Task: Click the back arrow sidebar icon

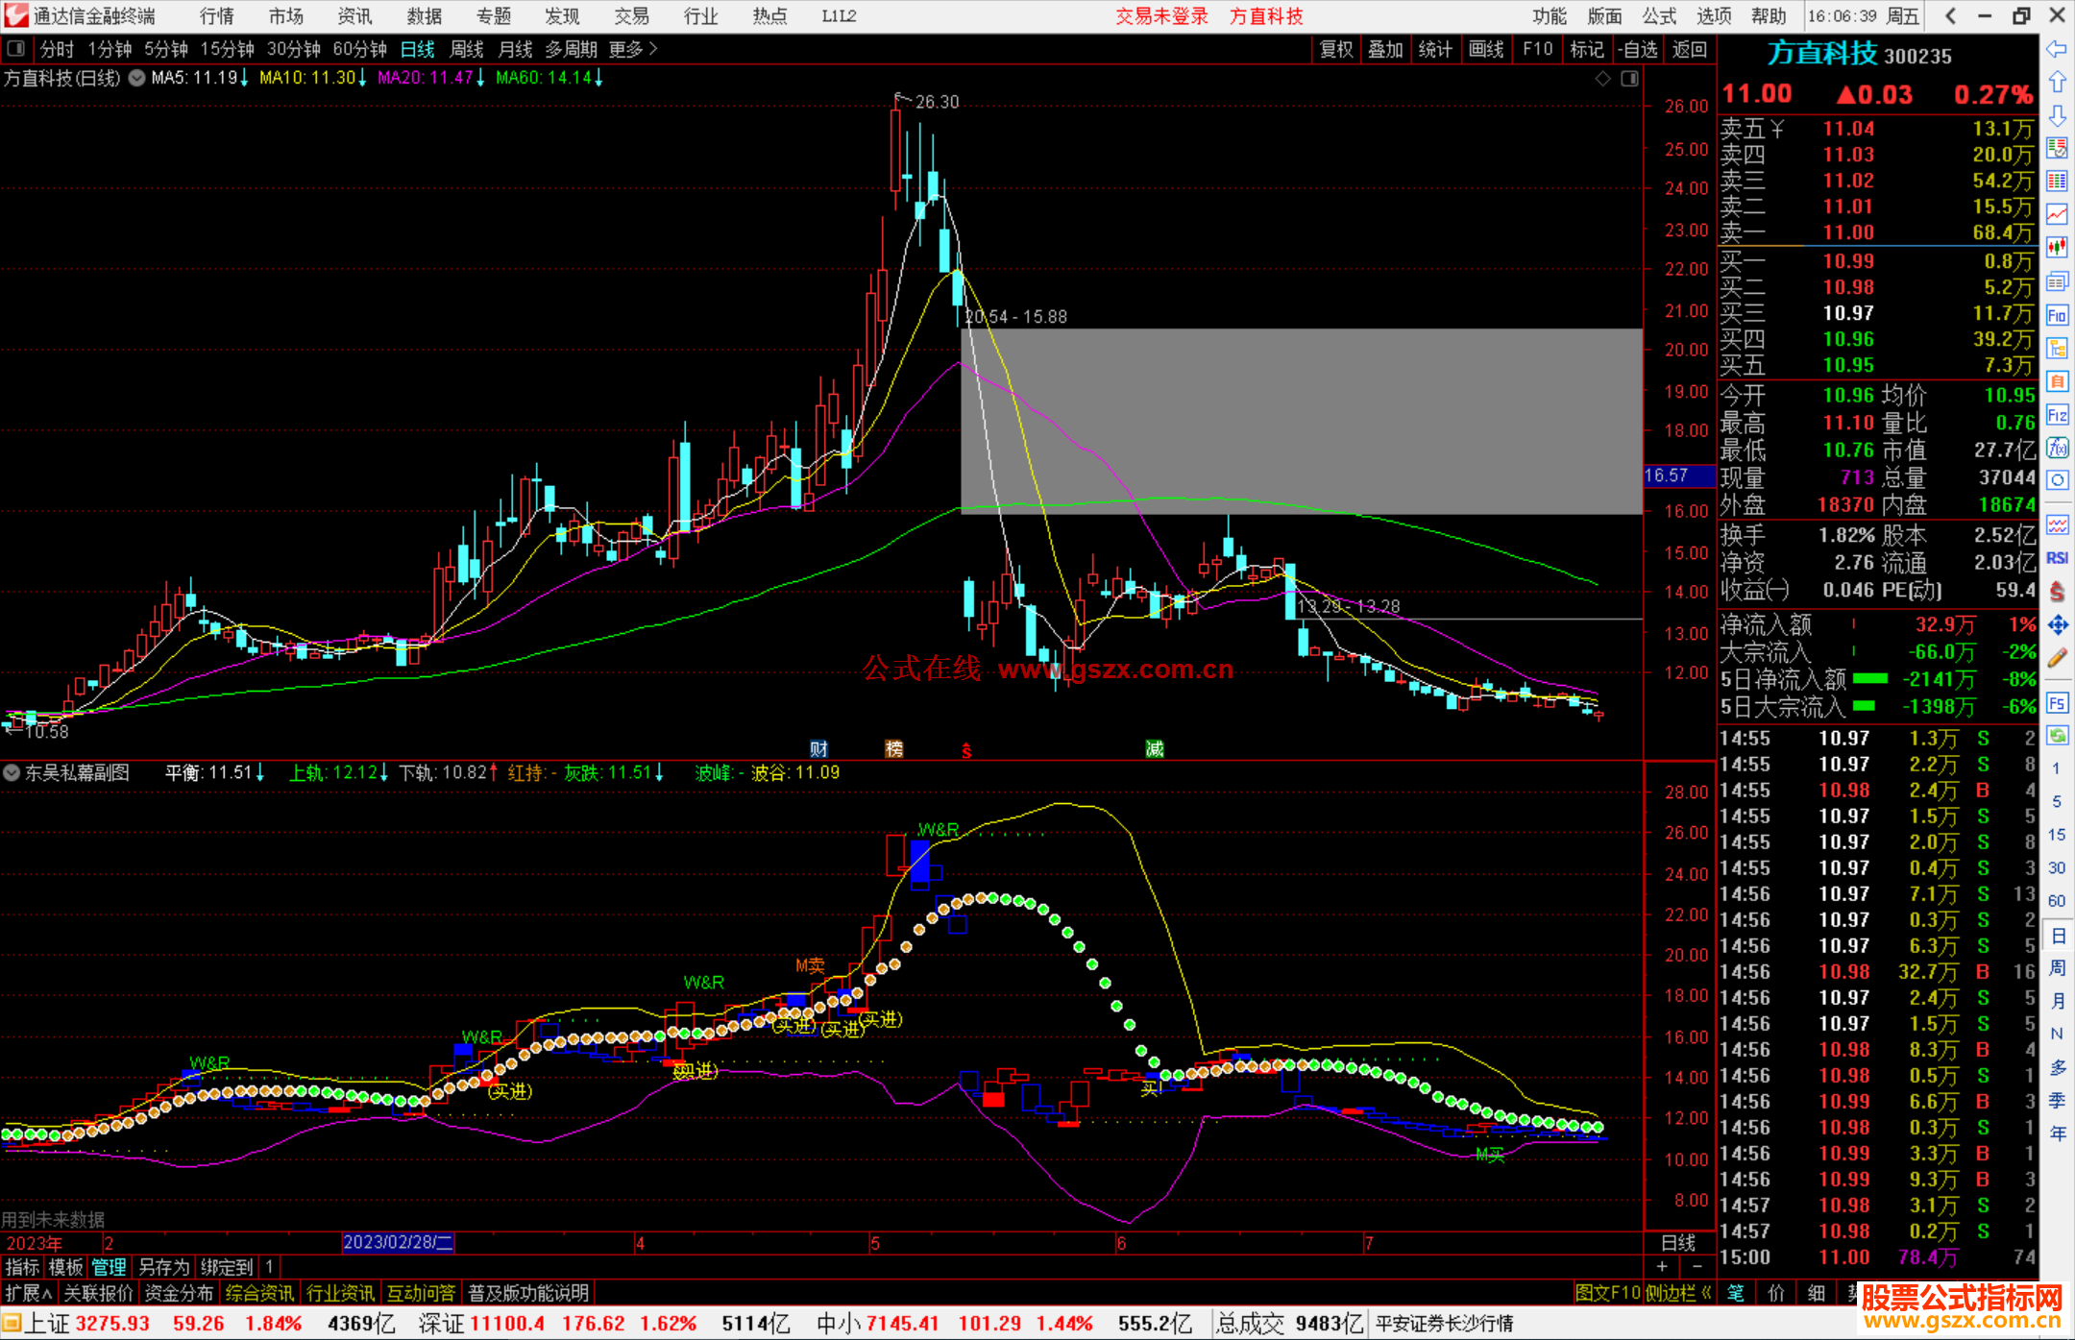Action: coord(2057,49)
